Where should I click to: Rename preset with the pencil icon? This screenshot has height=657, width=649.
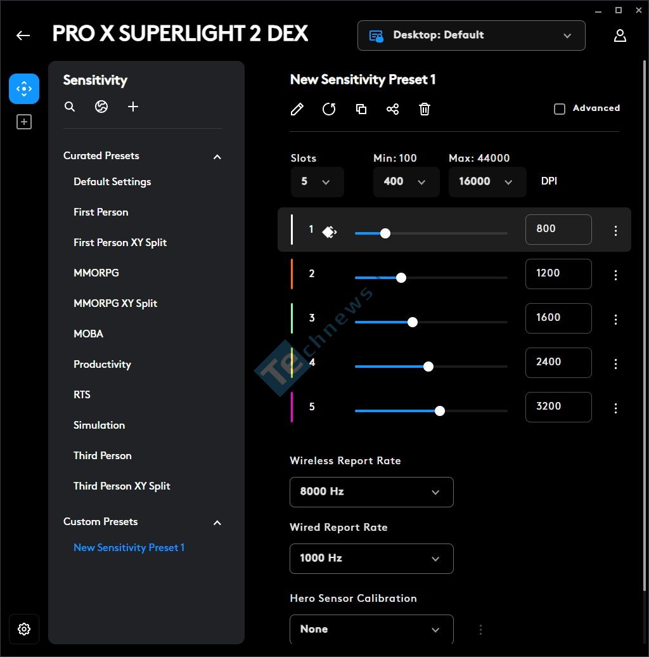[297, 109]
